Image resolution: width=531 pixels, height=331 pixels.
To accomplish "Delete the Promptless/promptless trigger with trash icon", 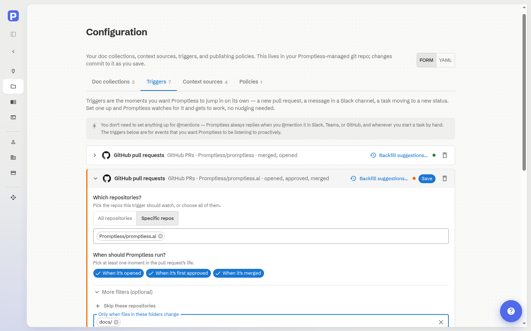I will click(x=445, y=155).
